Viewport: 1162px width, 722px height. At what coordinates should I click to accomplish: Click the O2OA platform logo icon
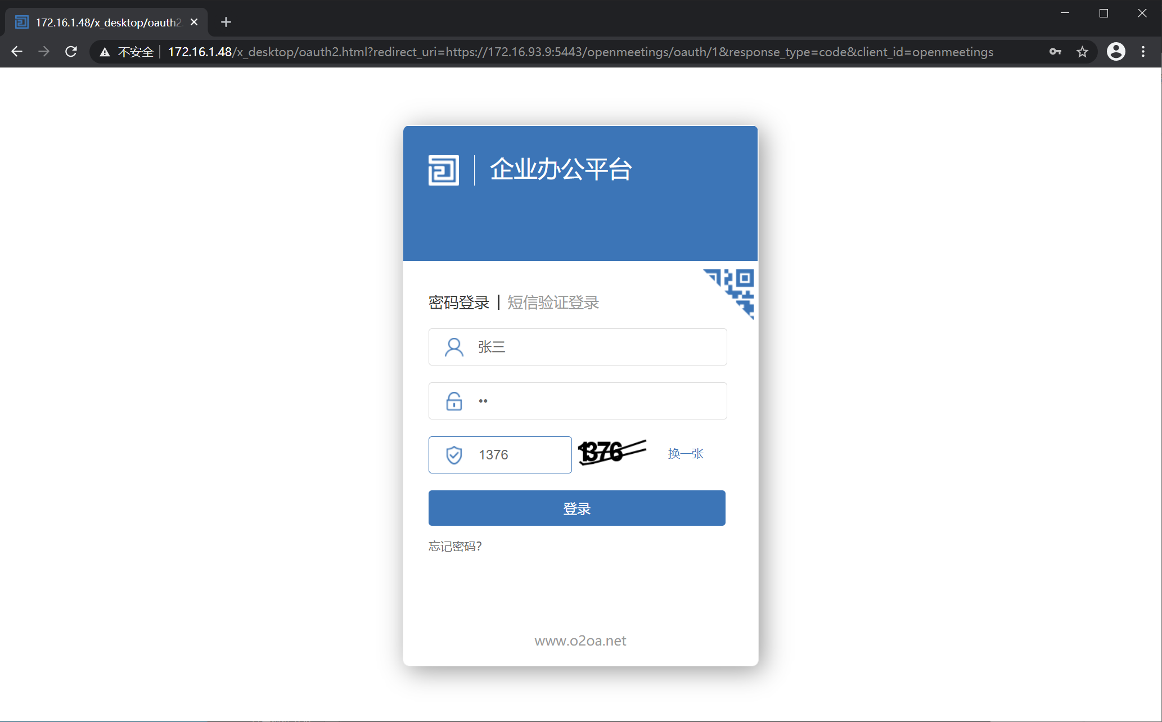coord(443,170)
